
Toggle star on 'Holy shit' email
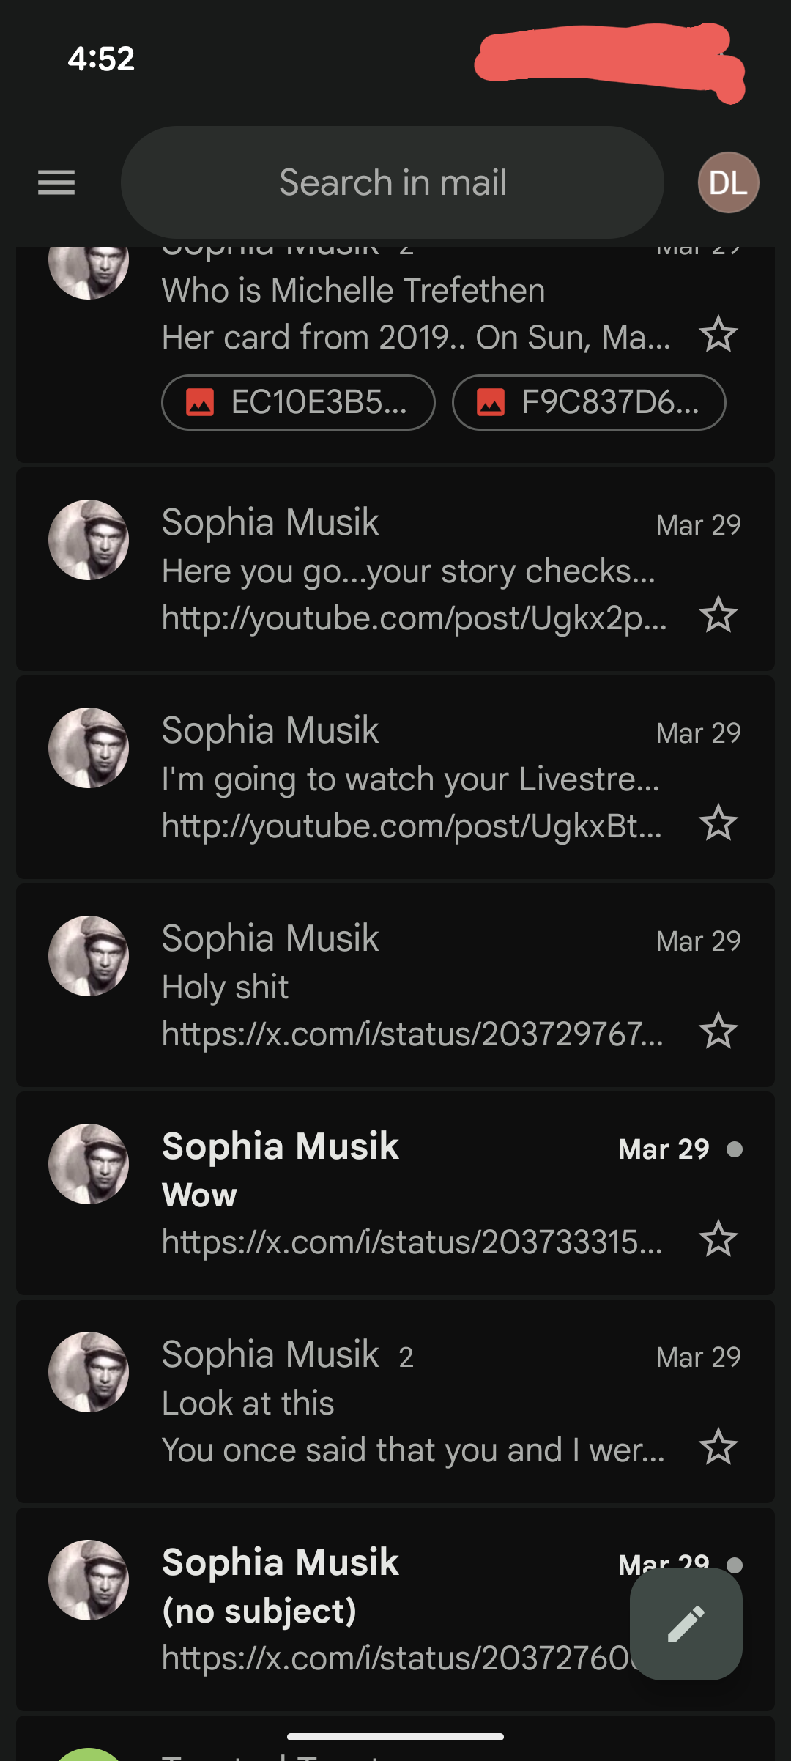coord(718,1031)
